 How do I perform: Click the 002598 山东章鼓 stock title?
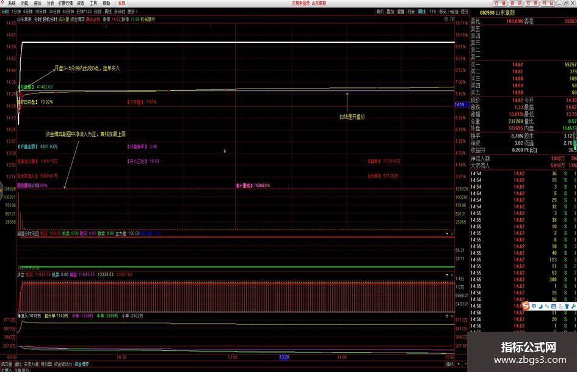[498, 13]
